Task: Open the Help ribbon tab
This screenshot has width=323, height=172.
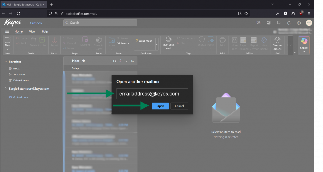Action: point(45,31)
